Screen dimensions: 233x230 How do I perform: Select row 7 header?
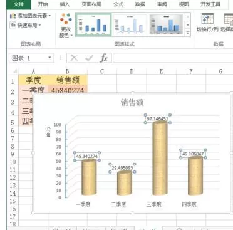coord(13,139)
